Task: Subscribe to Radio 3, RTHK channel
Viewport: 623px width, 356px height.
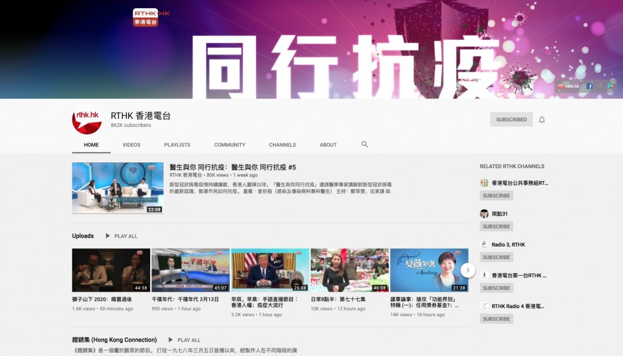Action: click(497, 257)
